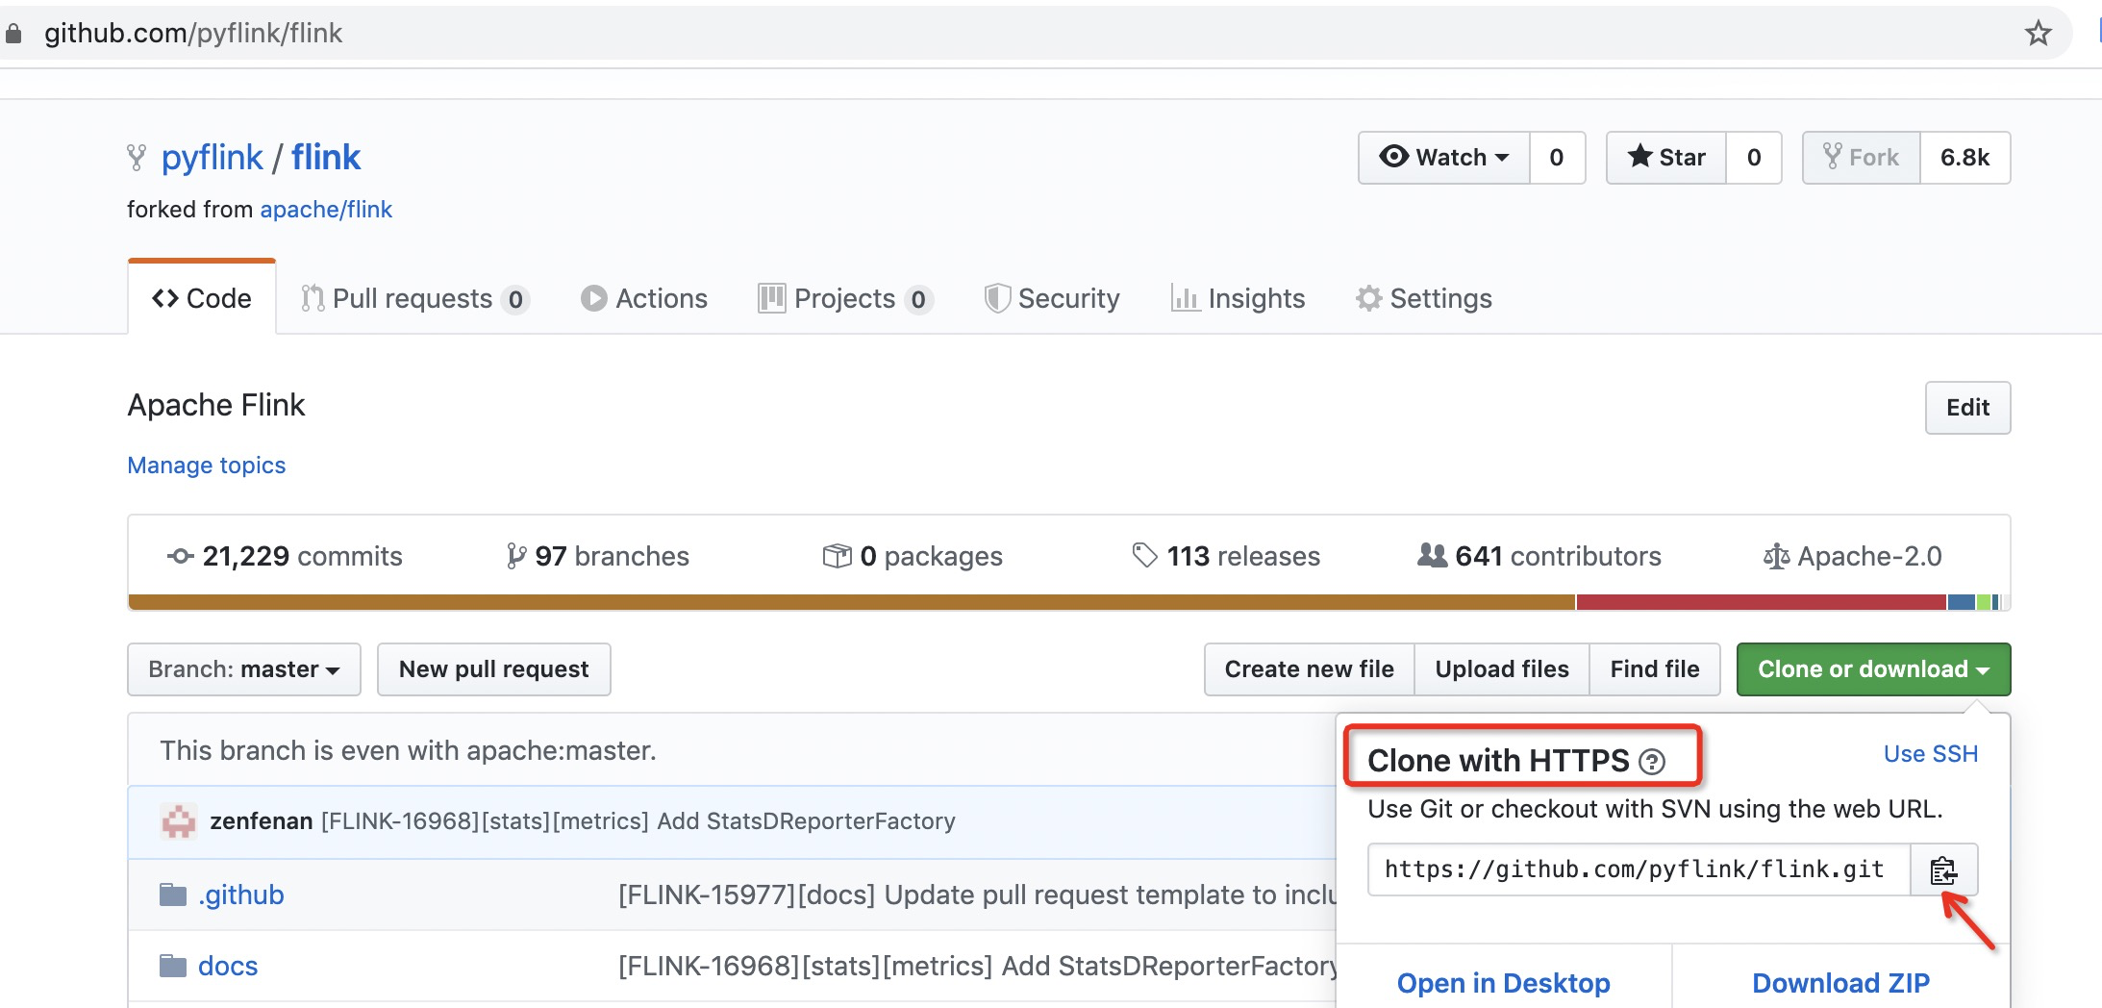Image resolution: width=2102 pixels, height=1008 pixels.
Task: Open FLINK-16968 latest commit message
Action: tap(638, 821)
